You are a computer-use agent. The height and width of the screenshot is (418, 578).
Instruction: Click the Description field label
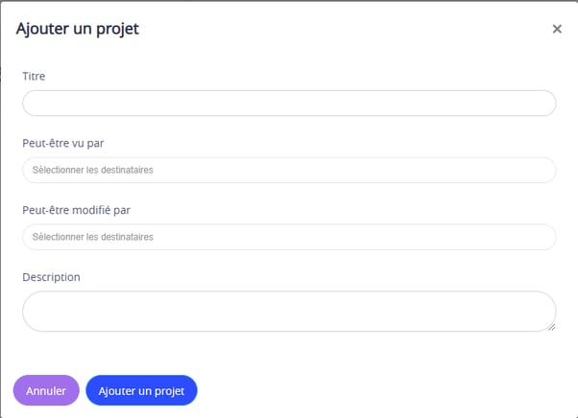click(x=51, y=277)
